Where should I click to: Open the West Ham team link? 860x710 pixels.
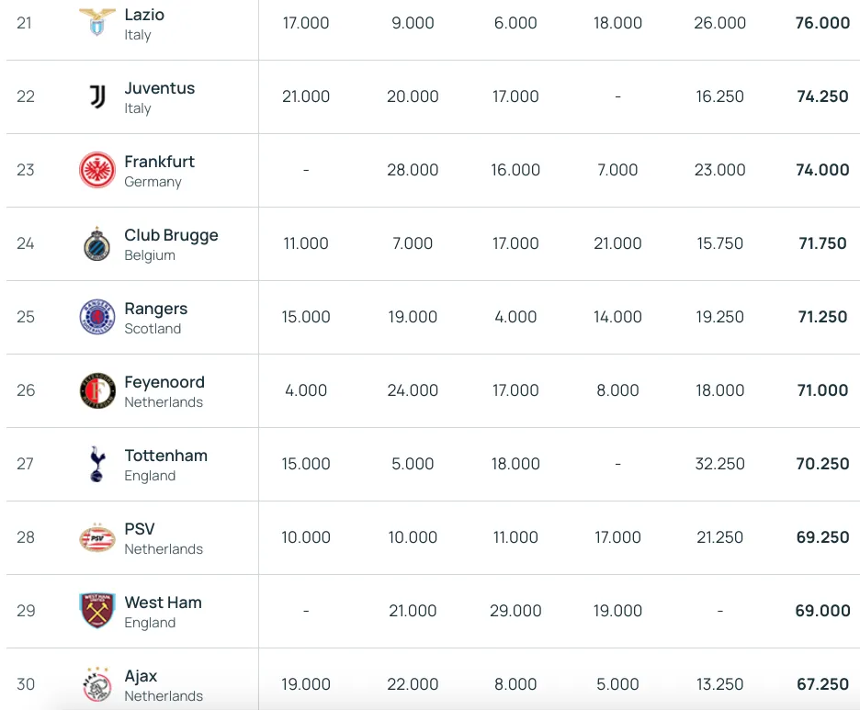tap(164, 603)
